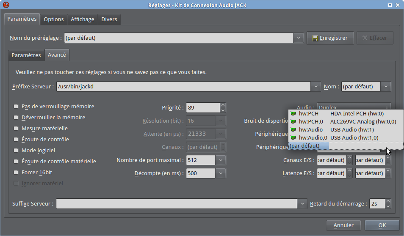Viewport: 404px width, 236px height.
Task: Click Nombre de port maximal field 512
Action: pos(201,160)
